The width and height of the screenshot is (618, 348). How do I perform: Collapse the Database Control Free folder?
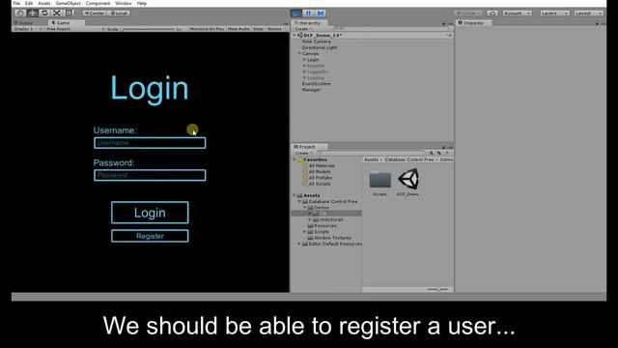point(299,201)
